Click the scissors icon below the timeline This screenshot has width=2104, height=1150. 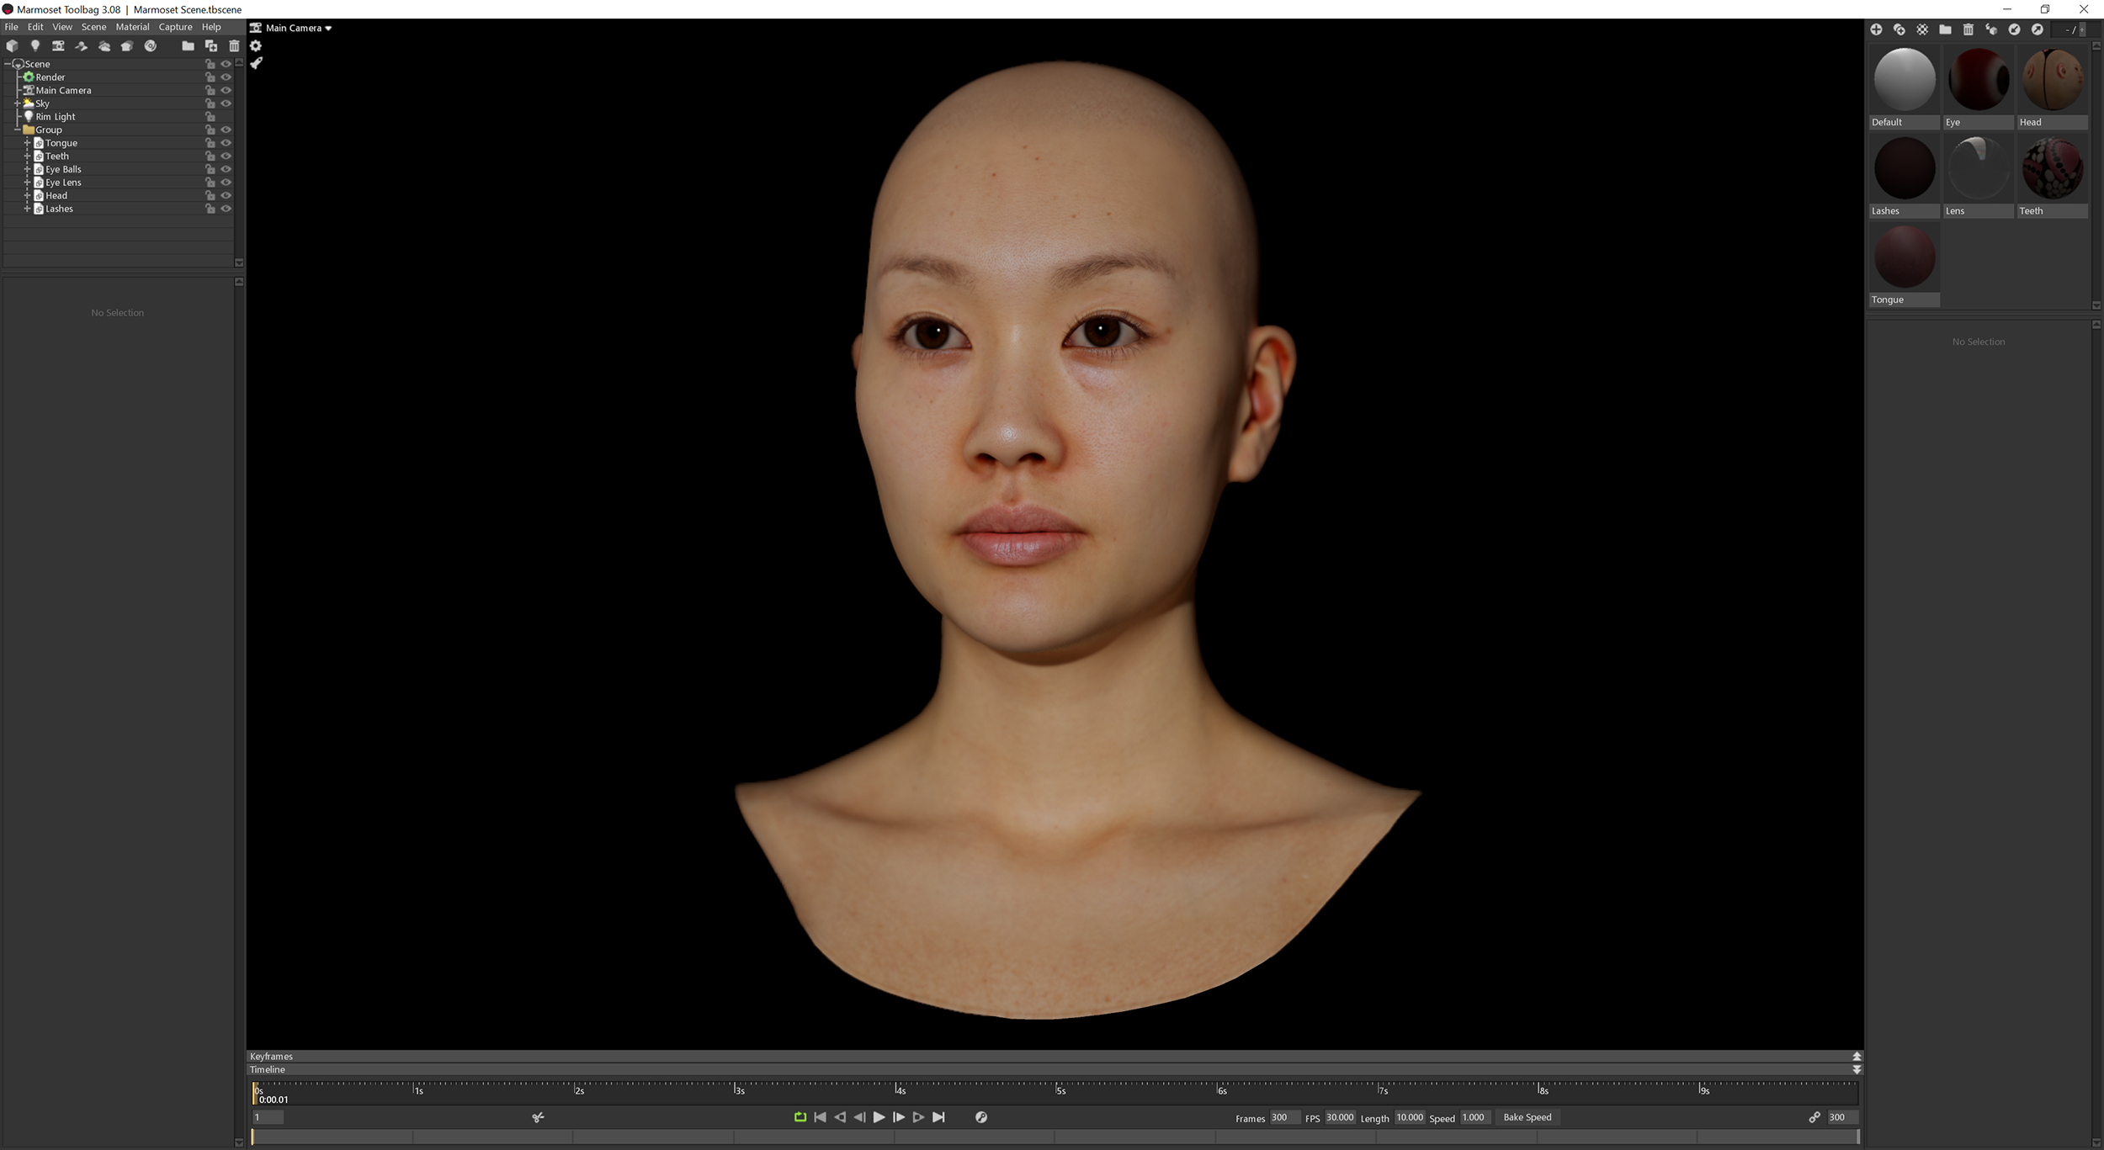coord(539,1117)
